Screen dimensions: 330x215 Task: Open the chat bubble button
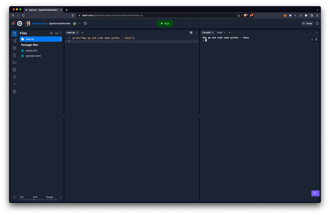pyautogui.click(x=315, y=193)
